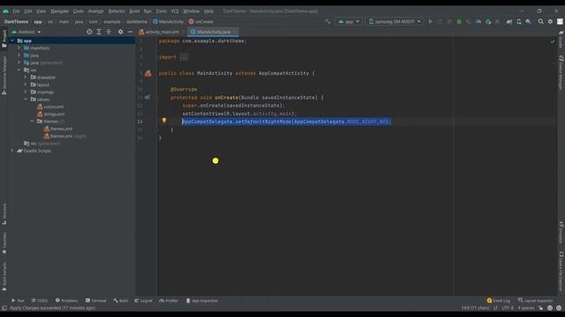Open the App Inspection tool window

(202, 300)
